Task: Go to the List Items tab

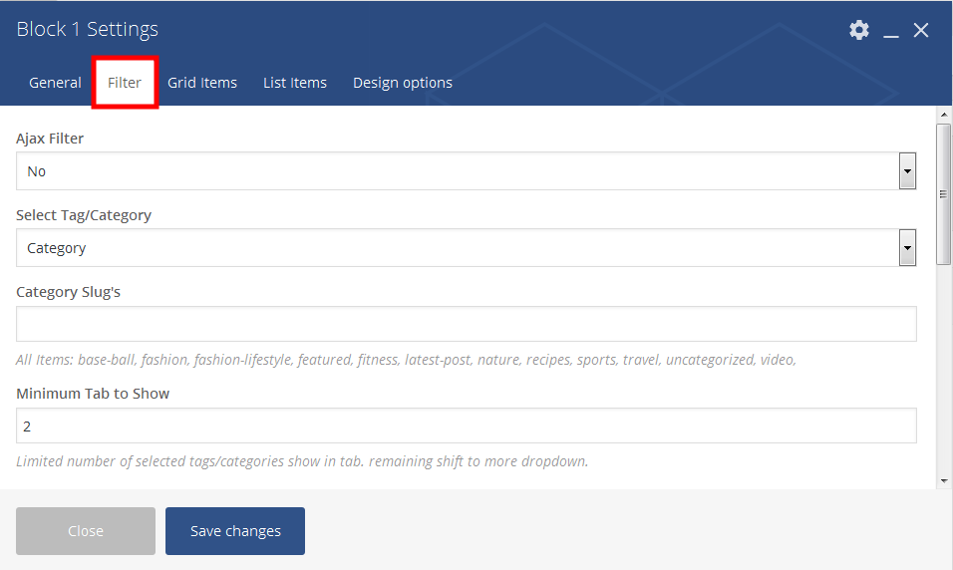Action: [x=295, y=83]
